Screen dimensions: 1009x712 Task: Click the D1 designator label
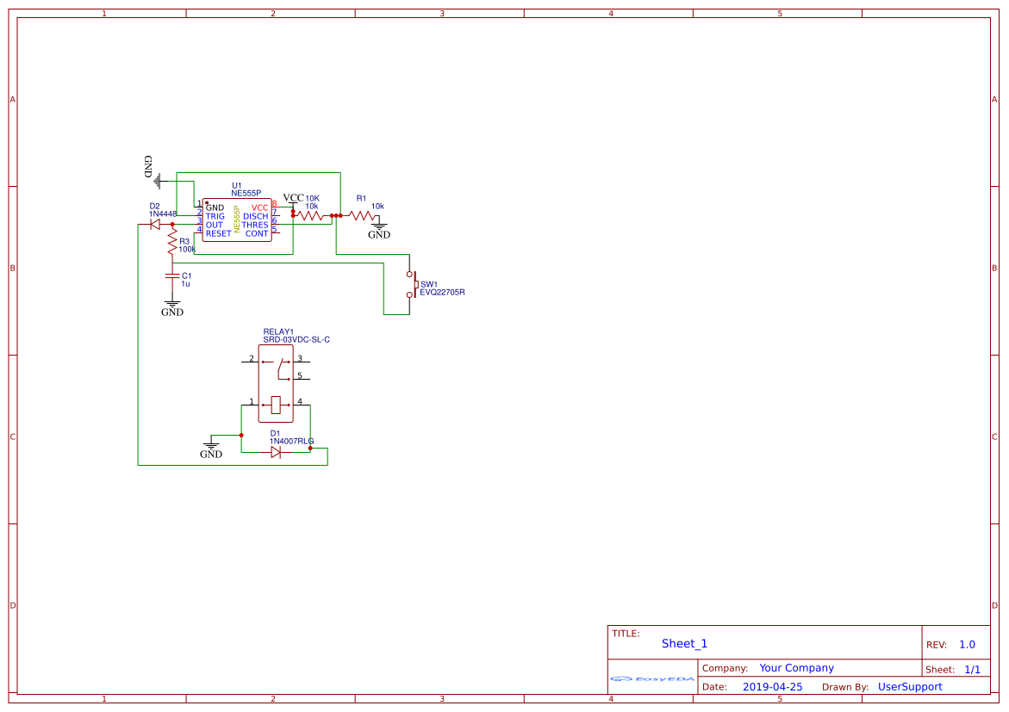coord(275,434)
